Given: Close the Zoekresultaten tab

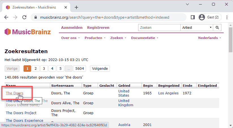Looking at the screenshot, I should pos(65,7).
